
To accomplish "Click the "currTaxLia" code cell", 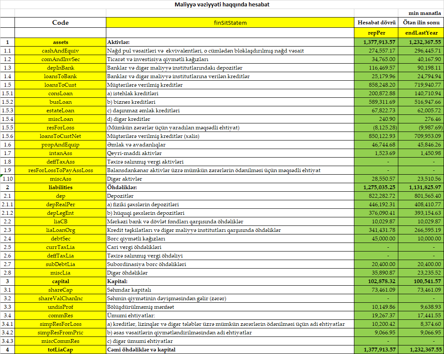I will 60,247.
